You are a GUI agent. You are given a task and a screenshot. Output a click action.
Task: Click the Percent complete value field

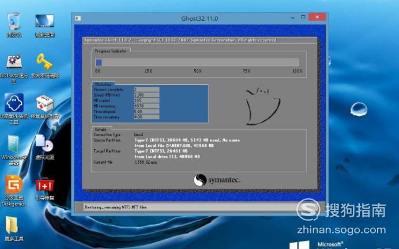point(146,89)
